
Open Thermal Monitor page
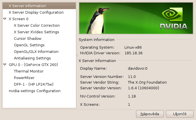29,71
